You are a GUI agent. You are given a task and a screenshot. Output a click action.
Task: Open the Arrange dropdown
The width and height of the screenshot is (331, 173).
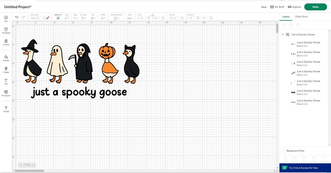click(x=83, y=18)
